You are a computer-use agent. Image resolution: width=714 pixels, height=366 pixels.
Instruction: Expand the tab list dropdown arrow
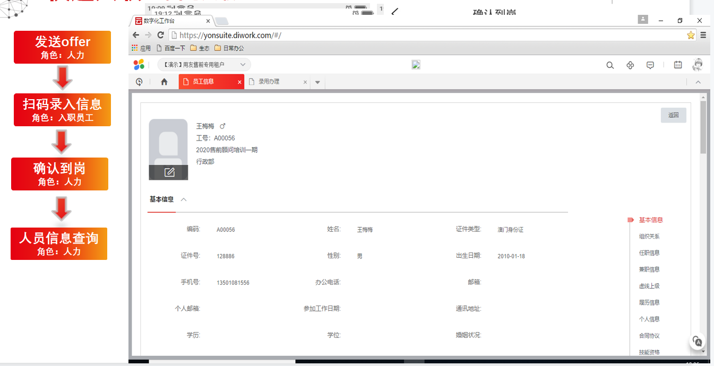click(x=317, y=82)
